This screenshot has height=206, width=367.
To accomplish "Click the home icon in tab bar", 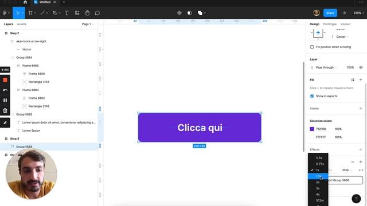I will (25, 2).
